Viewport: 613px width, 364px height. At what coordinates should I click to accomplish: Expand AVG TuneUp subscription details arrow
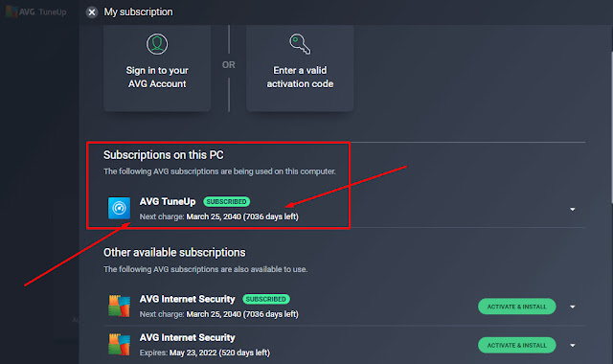573,209
